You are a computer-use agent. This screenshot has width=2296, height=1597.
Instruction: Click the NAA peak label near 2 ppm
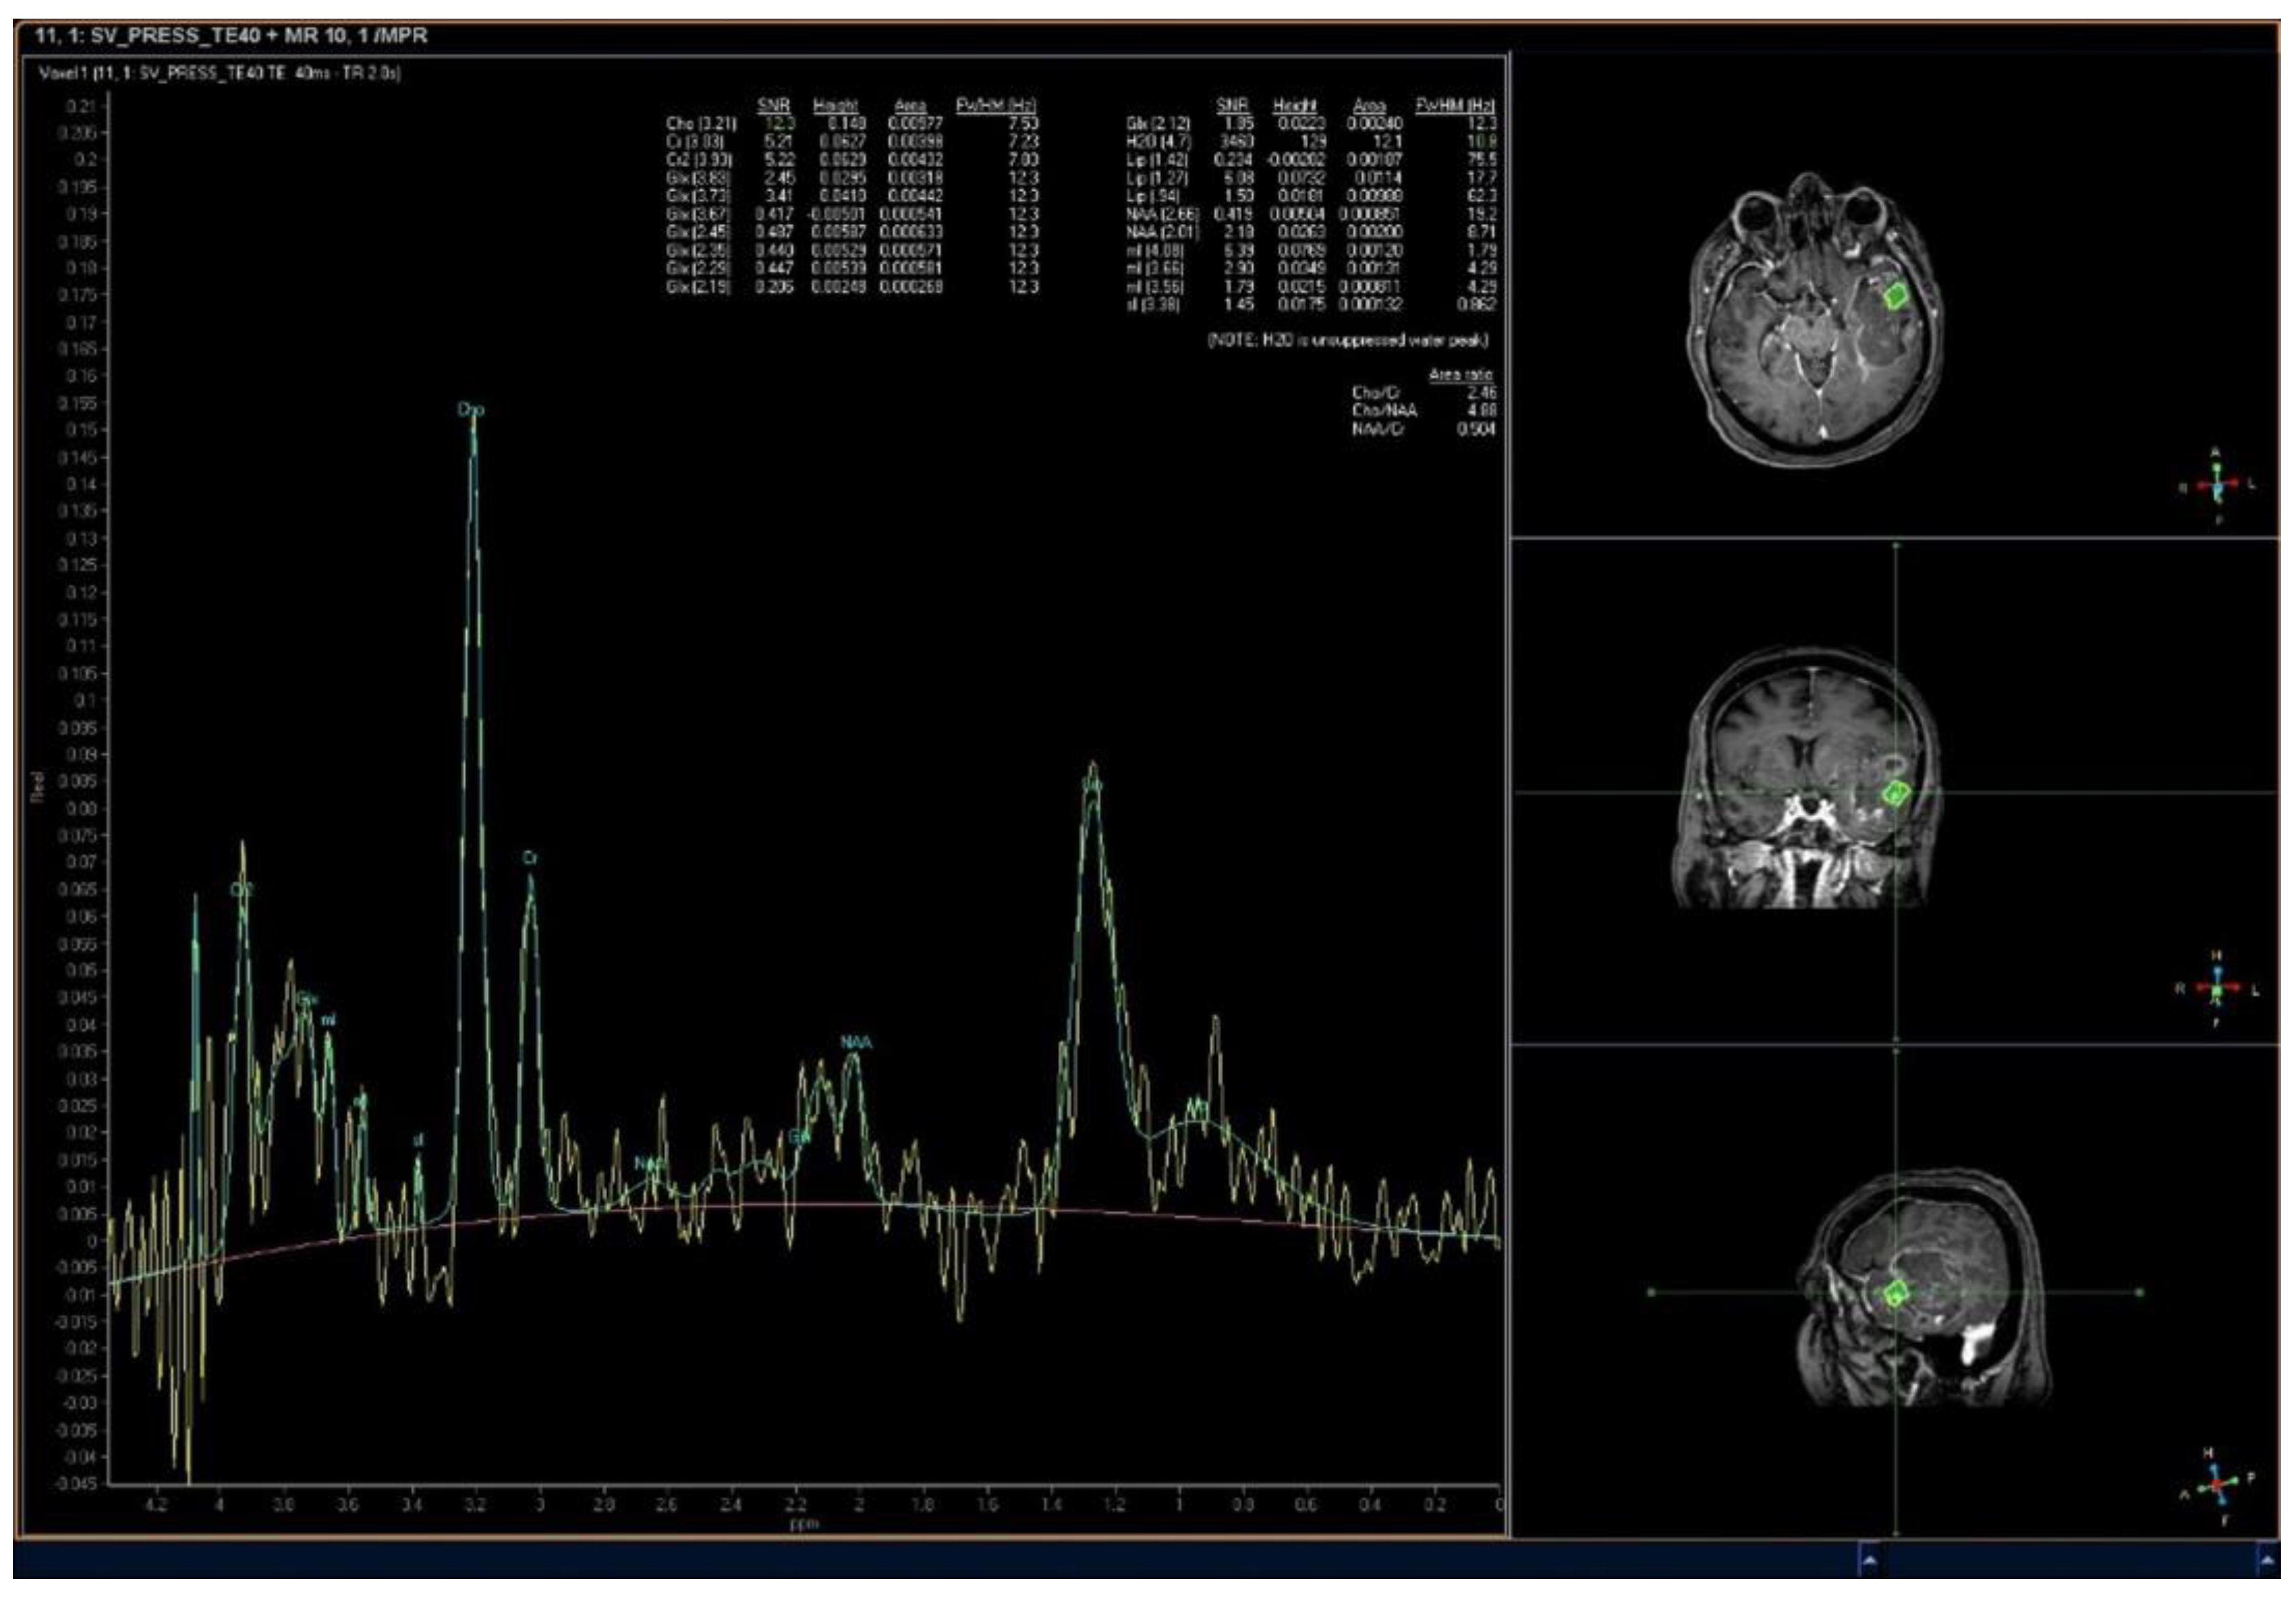click(x=856, y=1043)
